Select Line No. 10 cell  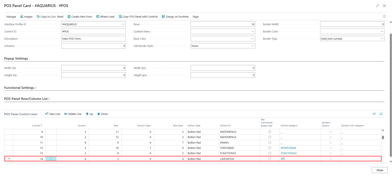click(29, 137)
